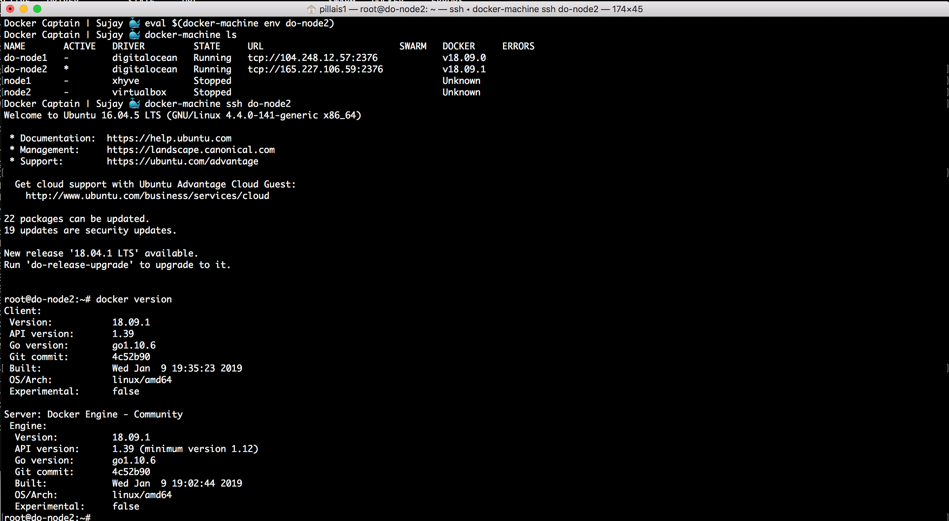
Task: Click the 'Get cloud support with Ubuntu Advantage' line
Action: tap(155, 184)
